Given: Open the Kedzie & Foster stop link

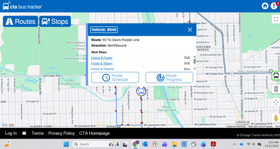Looking at the screenshot, I should pos(102,58).
